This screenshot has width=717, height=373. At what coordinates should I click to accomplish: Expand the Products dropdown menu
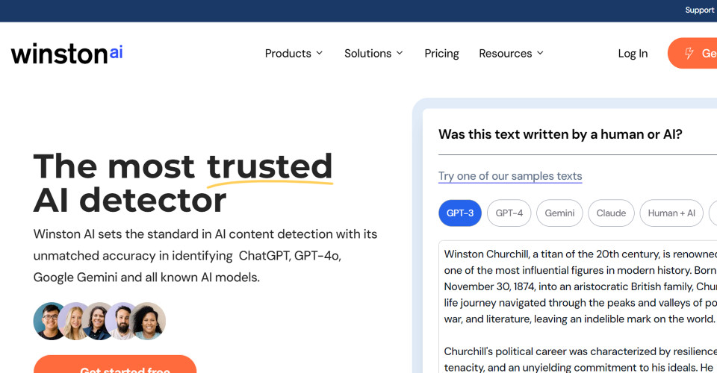[x=294, y=54]
